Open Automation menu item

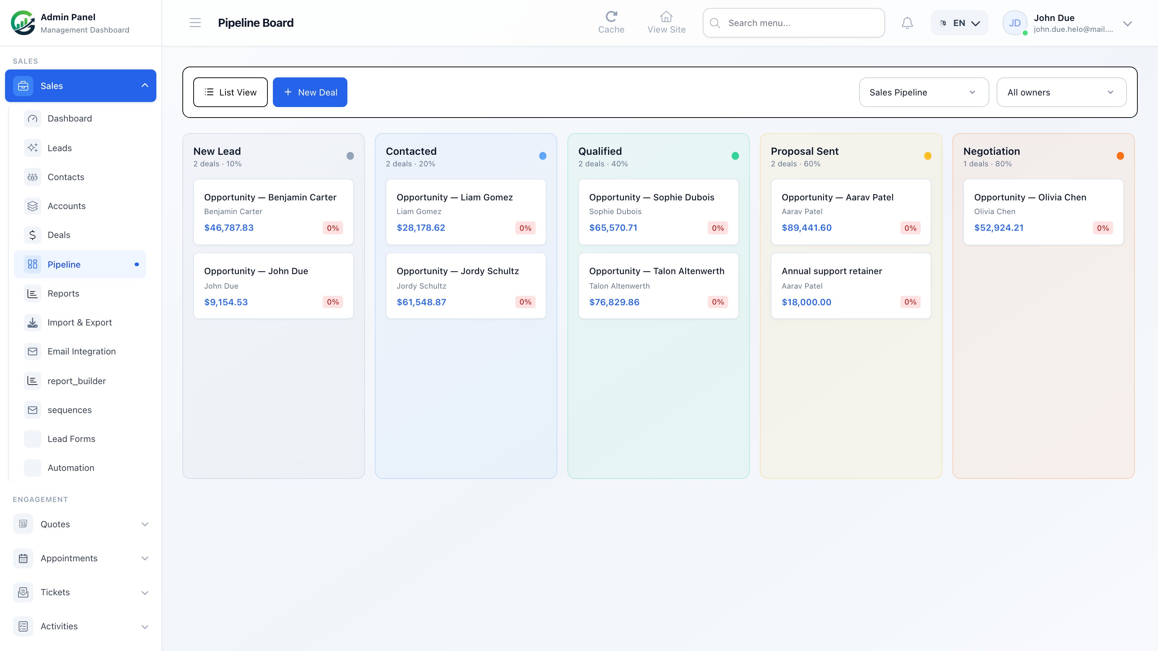point(80,468)
